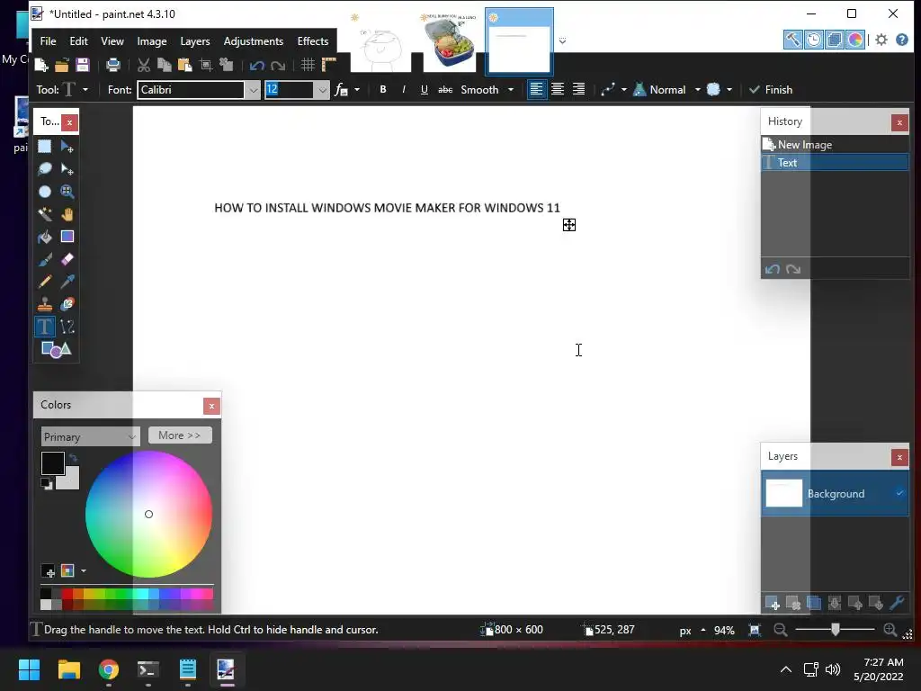The height and width of the screenshot is (691, 921).
Task: Toggle Background layer visibility checkbox
Action: pyautogui.click(x=899, y=493)
